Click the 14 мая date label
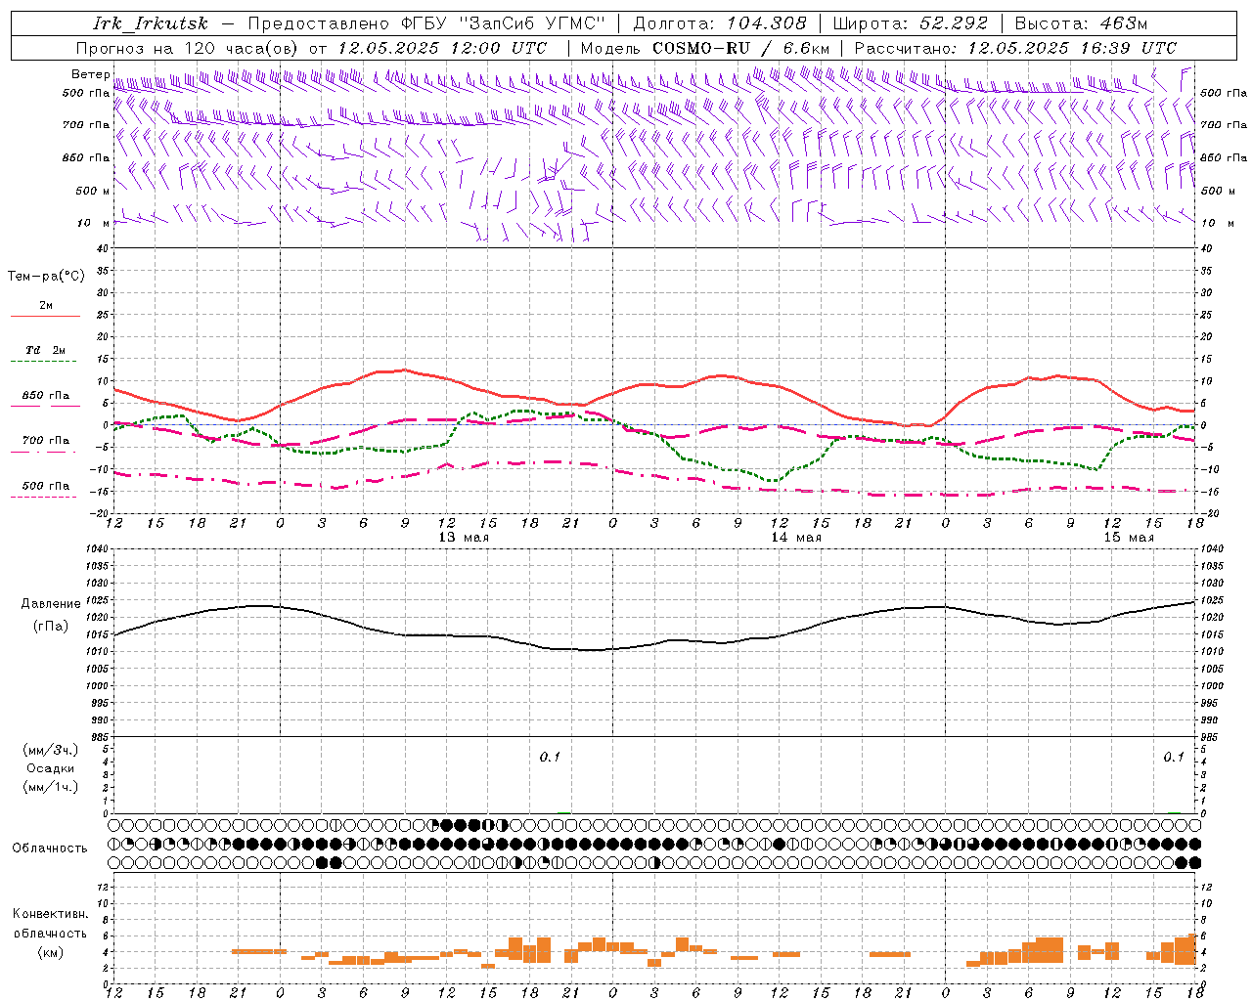Screen dimensions: 1252x1001 [x=796, y=538]
